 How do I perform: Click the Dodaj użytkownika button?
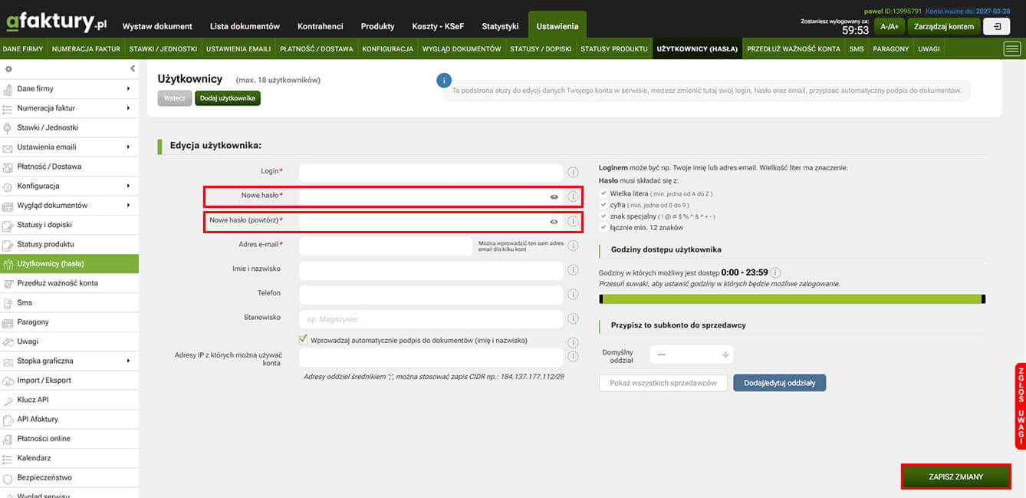click(x=228, y=98)
